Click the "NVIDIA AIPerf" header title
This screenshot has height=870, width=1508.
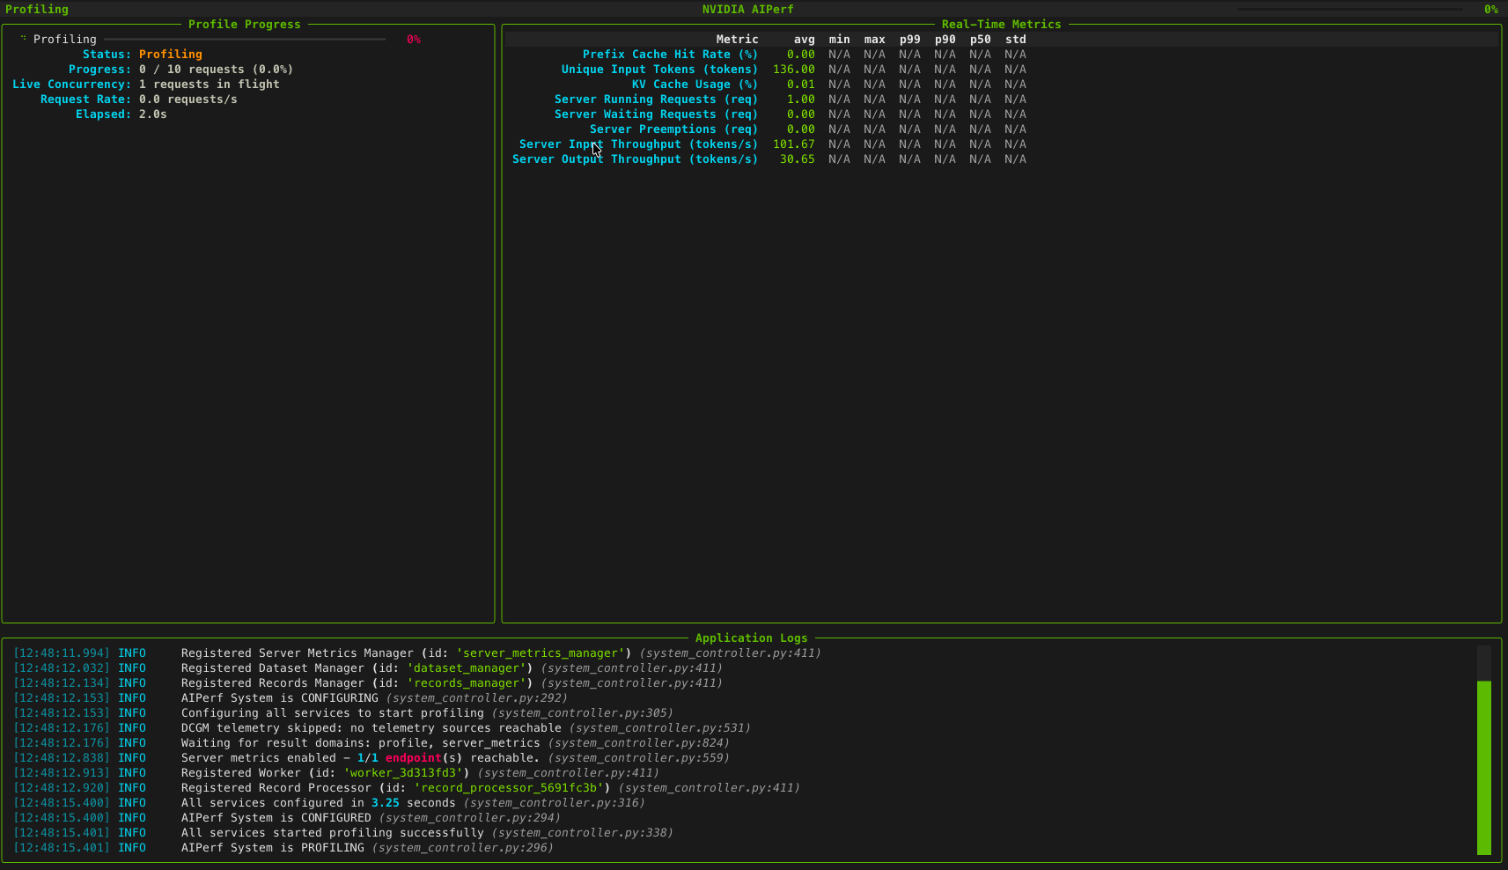pyautogui.click(x=748, y=10)
